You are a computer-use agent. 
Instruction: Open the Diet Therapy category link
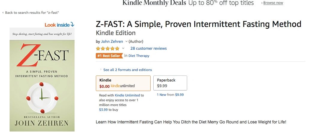pyautogui.click(x=139, y=56)
